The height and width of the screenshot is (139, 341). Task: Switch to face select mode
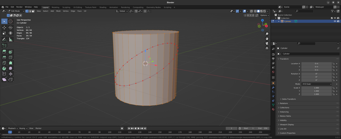click(x=33, y=11)
